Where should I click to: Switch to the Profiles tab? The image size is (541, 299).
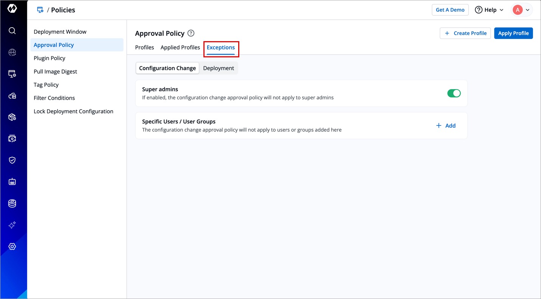144,48
